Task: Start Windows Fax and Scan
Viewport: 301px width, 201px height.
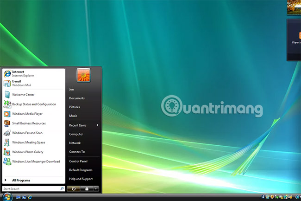Action: 33,133
